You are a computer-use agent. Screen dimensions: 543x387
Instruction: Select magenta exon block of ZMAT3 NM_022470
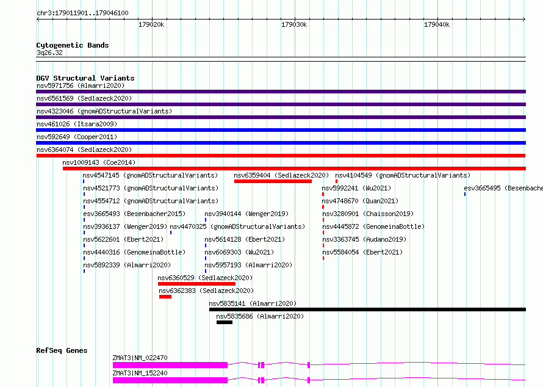click(170, 365)
